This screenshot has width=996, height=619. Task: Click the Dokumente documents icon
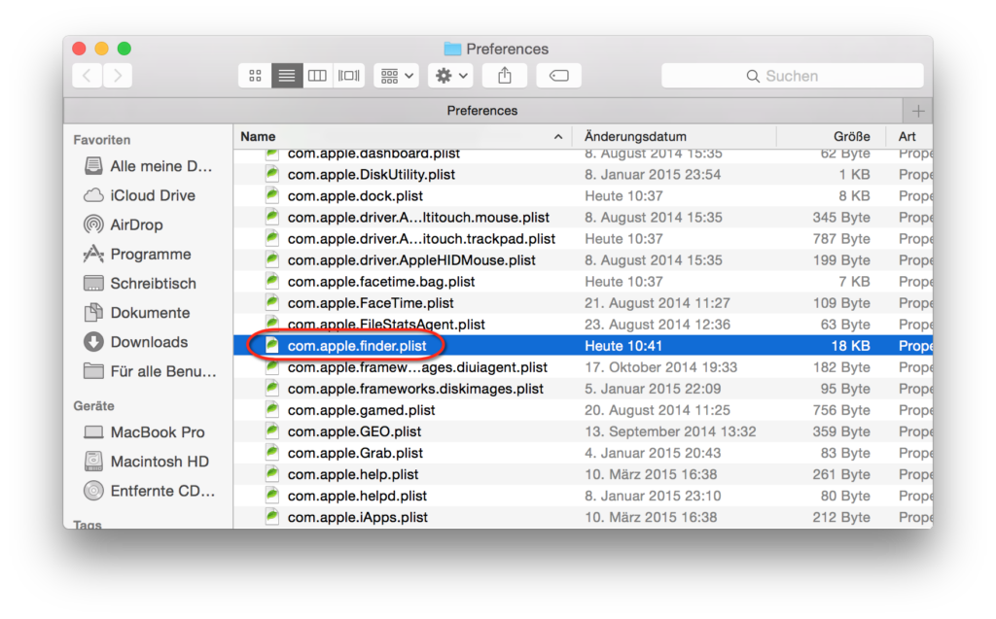coord(93,312)
